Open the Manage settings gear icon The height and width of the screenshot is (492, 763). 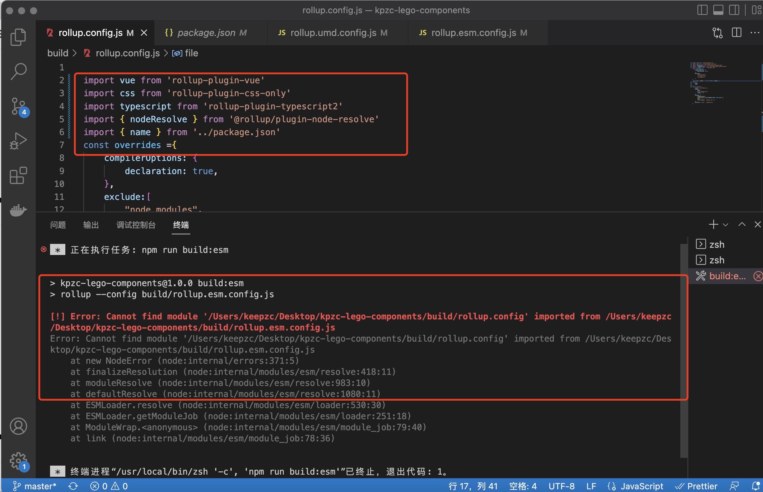[x=19, y=461]
